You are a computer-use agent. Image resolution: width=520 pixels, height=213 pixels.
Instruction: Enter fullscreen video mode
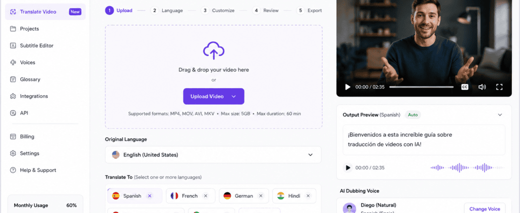pyautogui.click(x=499, y=87)
